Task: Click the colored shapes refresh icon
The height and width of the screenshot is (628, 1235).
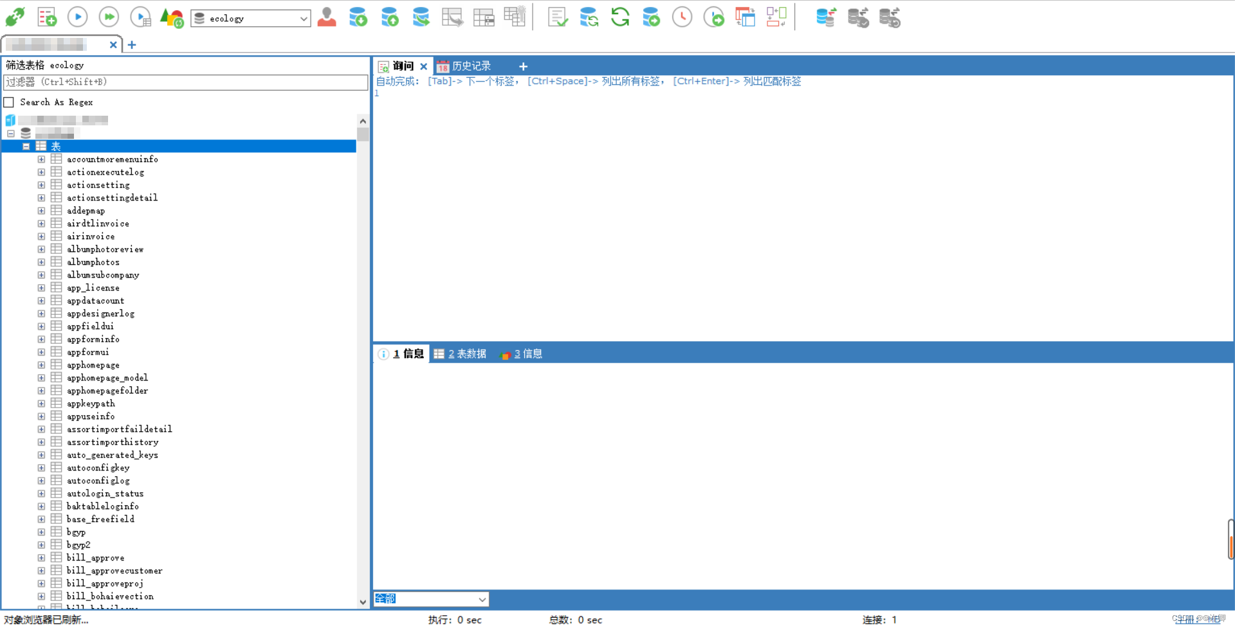Action: click(172, 17)
